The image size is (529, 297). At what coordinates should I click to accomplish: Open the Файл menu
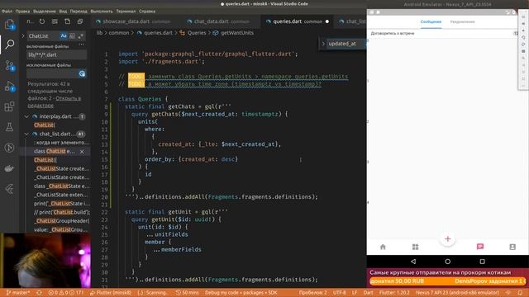tap(7, 11)
